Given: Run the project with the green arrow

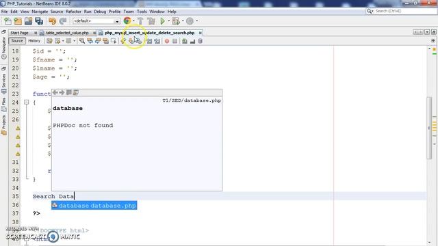Looking at the screenshot, I should point(162,21).
